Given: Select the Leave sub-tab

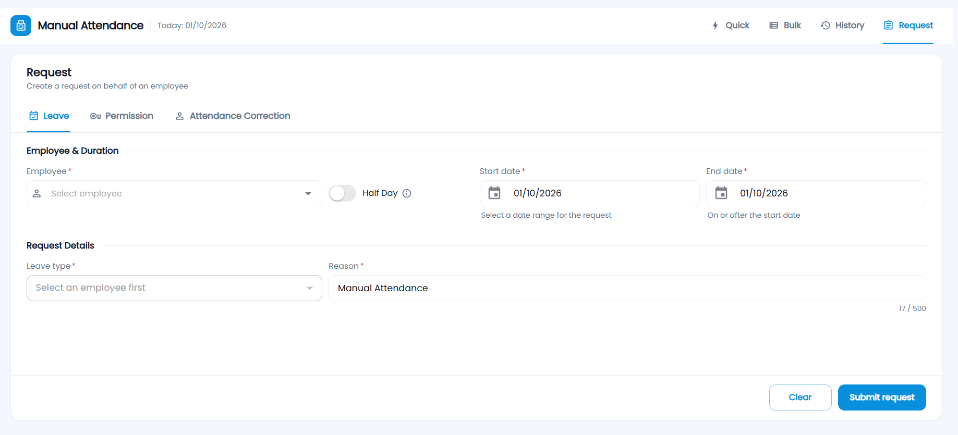Looking at the screenshot, I should [48, 116].
